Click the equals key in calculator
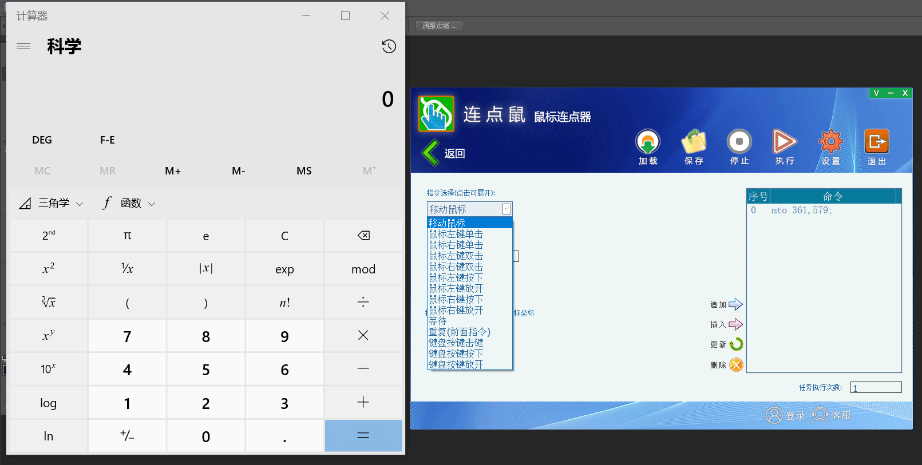922x465 pixels. [363, 436]
